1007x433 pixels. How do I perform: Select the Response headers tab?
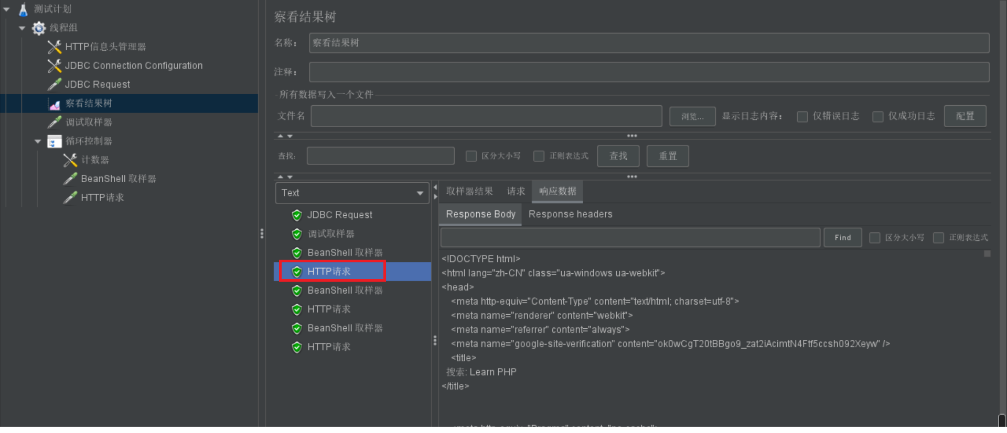571,215
